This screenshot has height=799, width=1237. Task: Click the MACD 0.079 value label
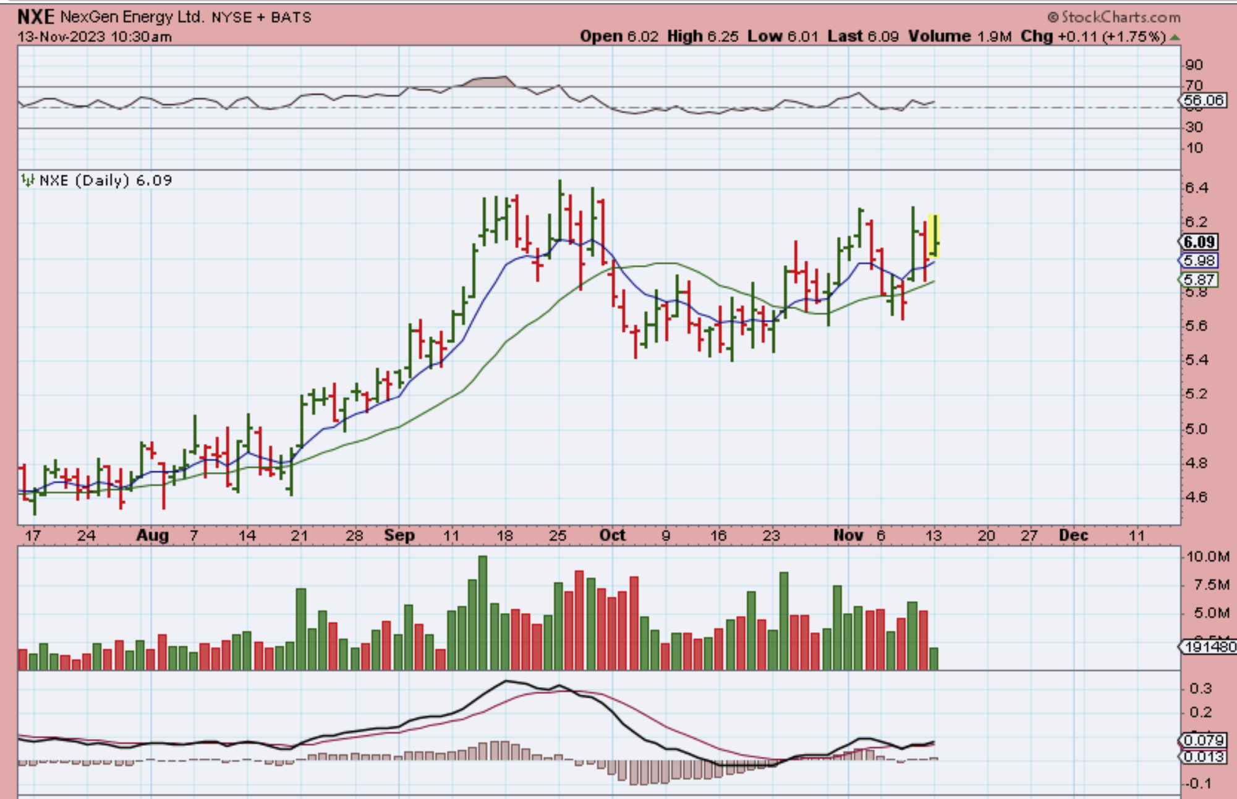click(1203, 740)
